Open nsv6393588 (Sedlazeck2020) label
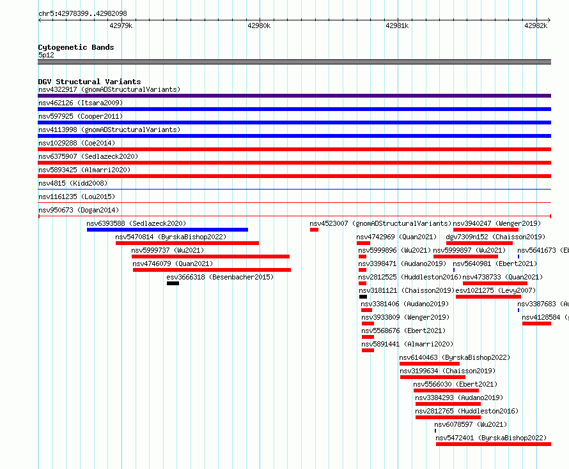569x469 pixels. click(x=136, y=223)
